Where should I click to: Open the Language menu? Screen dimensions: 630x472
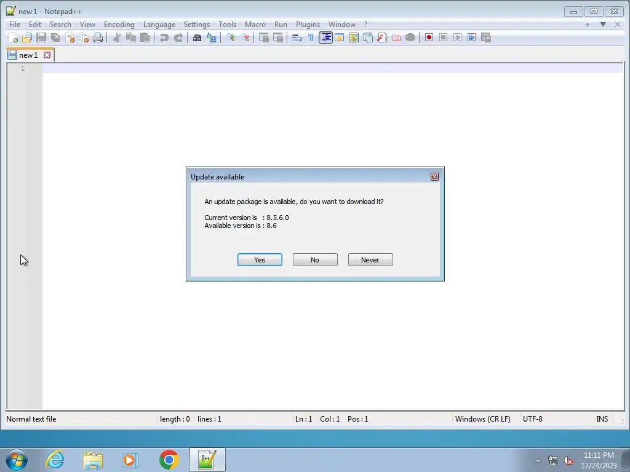pos(159,25)
